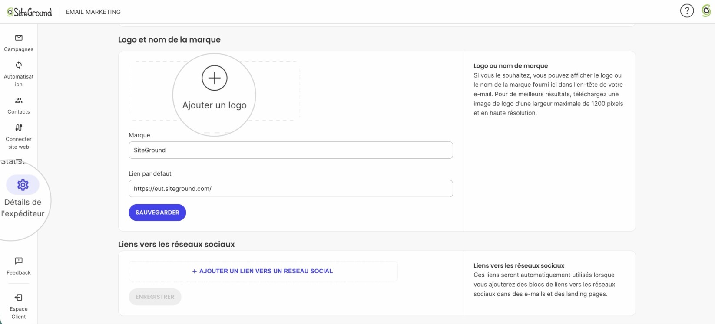The image size is (715, 324).
Task: Open the help question mark icon
Action: tap(687, 11)
